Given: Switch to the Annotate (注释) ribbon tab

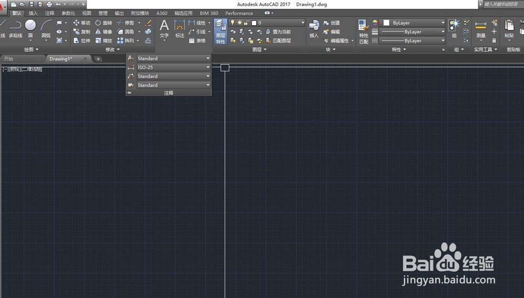Looking at the screenshot, I should pyautogui.click(x=49, y=13).
